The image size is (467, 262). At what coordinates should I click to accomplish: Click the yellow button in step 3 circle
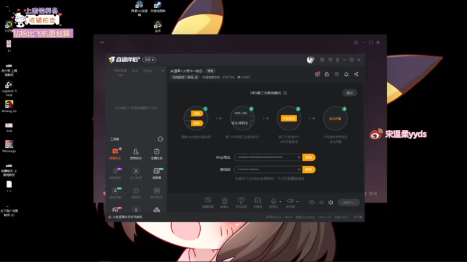[x=288, y=119]
